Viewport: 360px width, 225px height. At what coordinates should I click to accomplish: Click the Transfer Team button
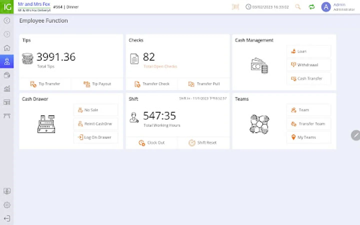309,124
